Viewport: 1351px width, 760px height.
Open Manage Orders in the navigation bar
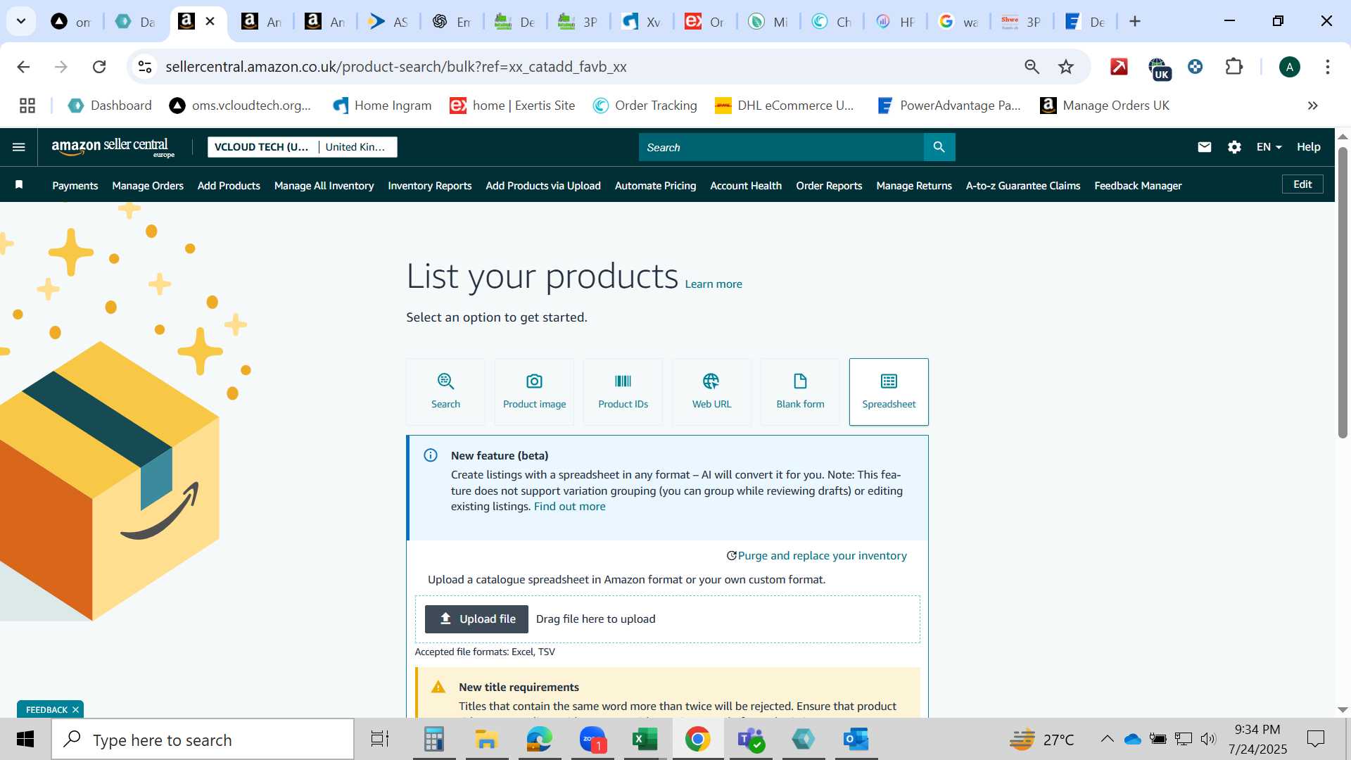tap(148, 186)
